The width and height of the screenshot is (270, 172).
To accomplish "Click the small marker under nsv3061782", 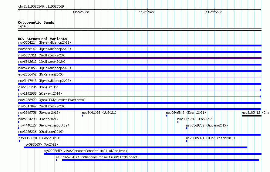I will pyautogui.click(x=178, y=122).
